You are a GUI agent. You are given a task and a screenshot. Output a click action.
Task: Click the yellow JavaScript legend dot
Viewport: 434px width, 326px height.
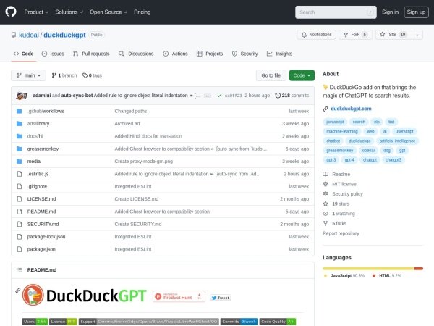tap(325, 276)
